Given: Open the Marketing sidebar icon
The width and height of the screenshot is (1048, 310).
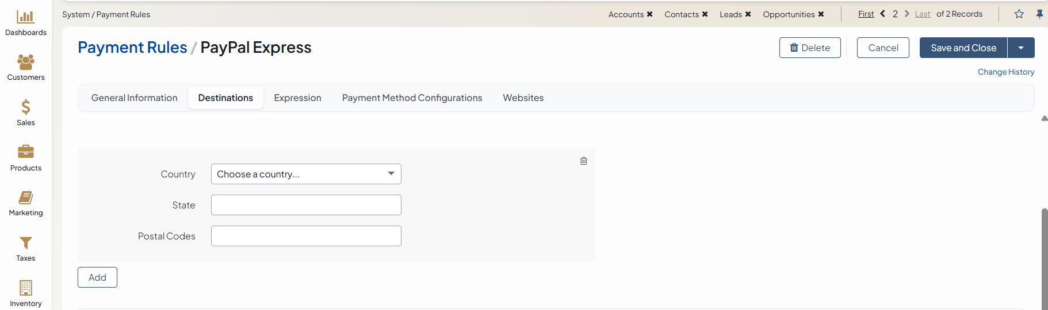Looking at the screenshot, I should pos(25,197).
